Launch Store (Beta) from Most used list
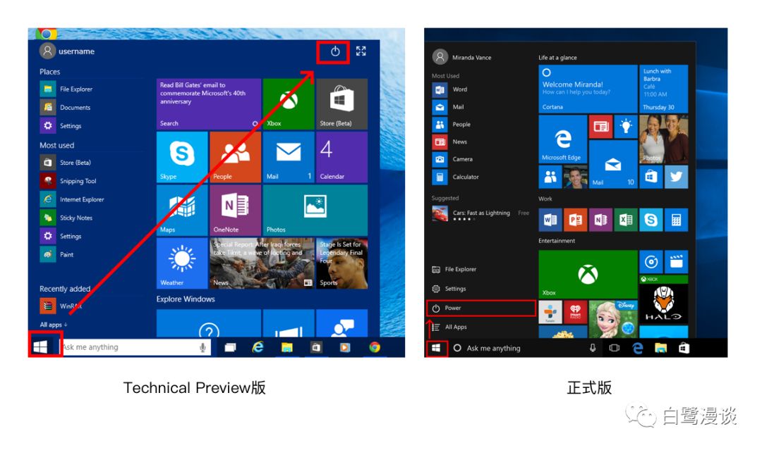Image resolution: width=762 pixels, height=450 pixels. coord(66,163)
